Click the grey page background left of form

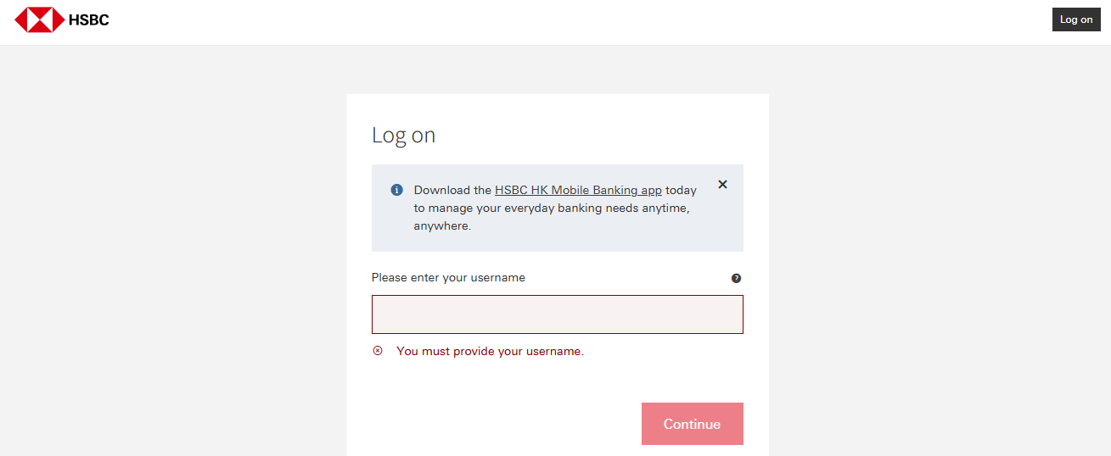[x=170, y=254]
